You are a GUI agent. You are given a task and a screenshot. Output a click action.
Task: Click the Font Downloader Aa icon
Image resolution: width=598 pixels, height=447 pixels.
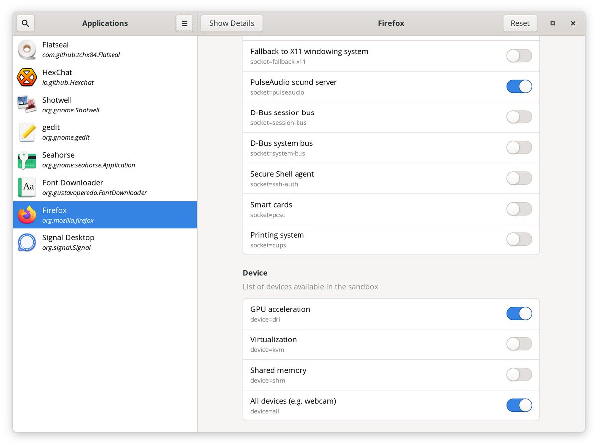(x=27, y=187)
